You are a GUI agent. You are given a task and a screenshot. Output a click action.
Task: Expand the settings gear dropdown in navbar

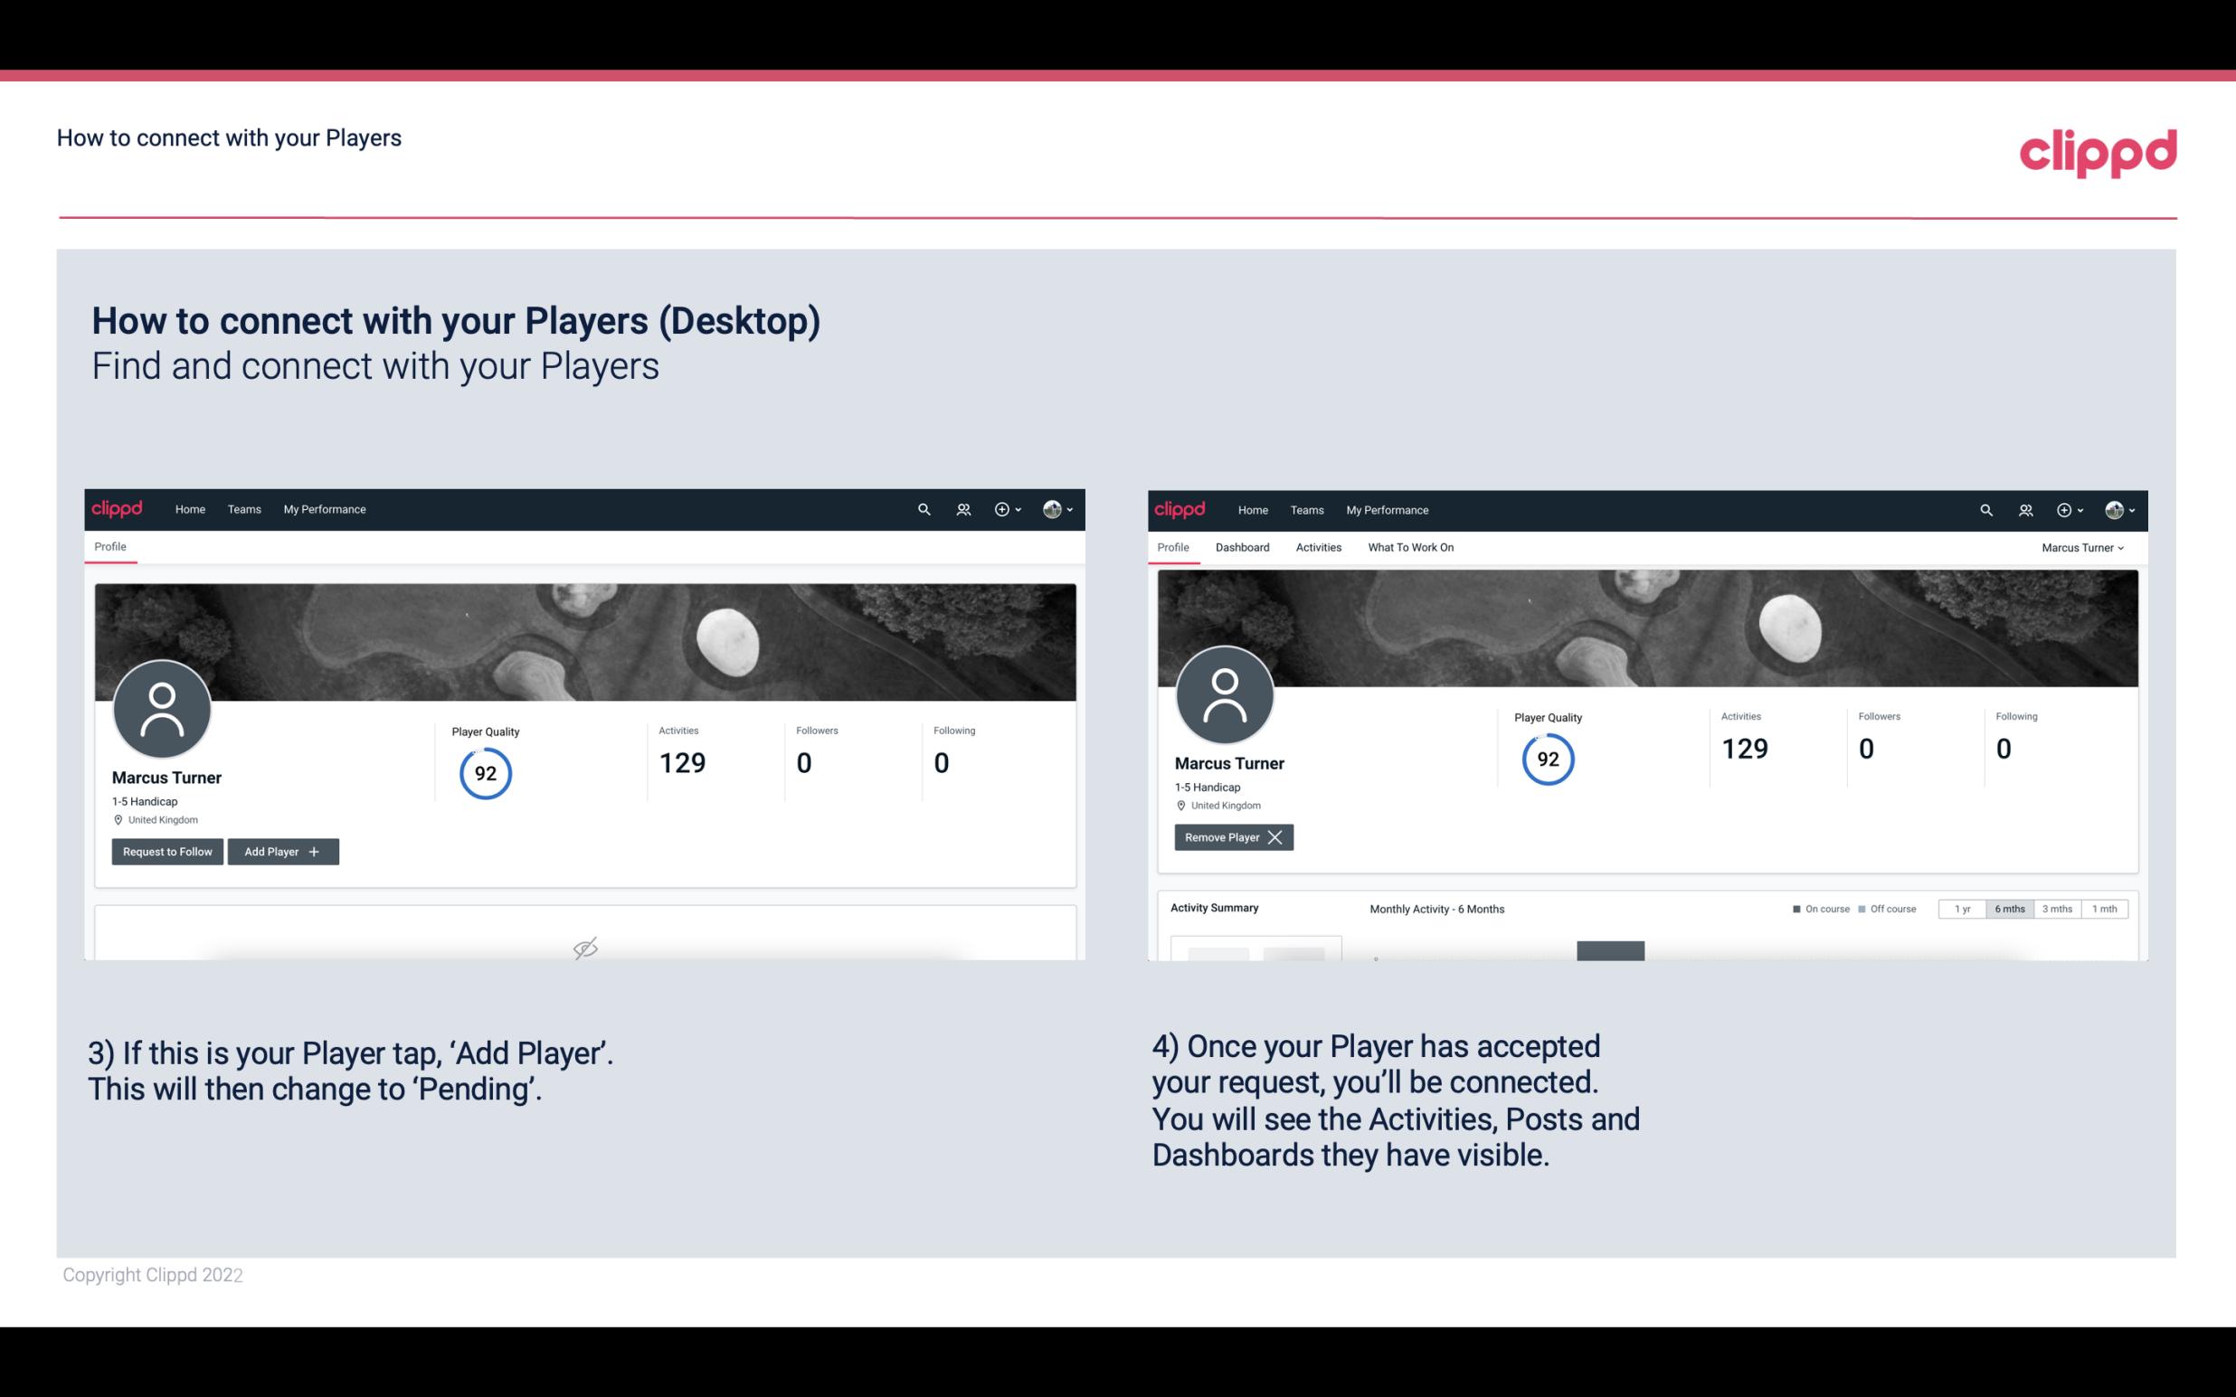point(1006,508)
